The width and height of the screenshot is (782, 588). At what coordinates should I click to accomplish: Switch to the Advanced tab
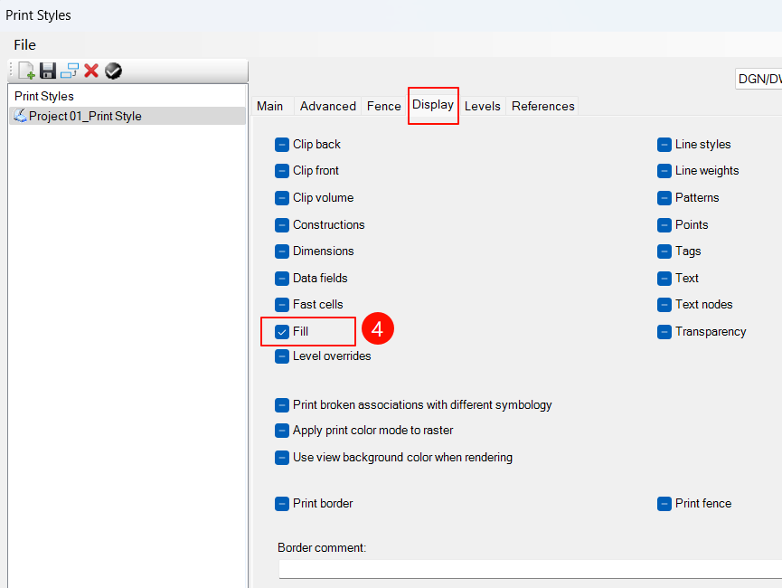[327, 106]
